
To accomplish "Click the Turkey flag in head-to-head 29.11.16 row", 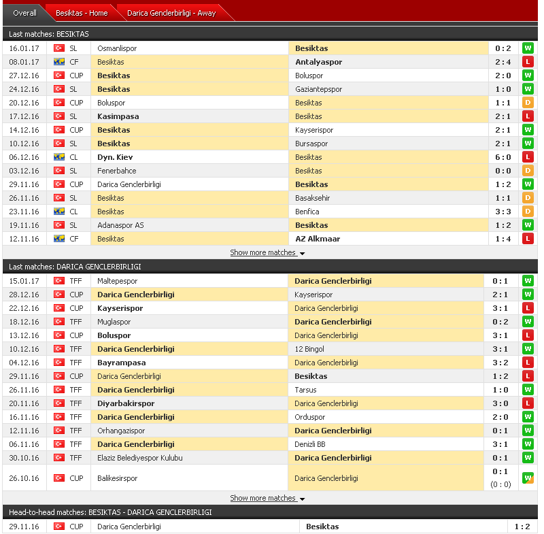I will click(59, 527).
